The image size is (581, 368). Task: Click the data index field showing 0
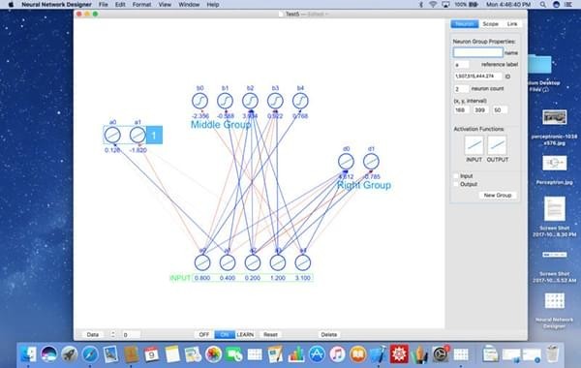[x=131, y=335]
